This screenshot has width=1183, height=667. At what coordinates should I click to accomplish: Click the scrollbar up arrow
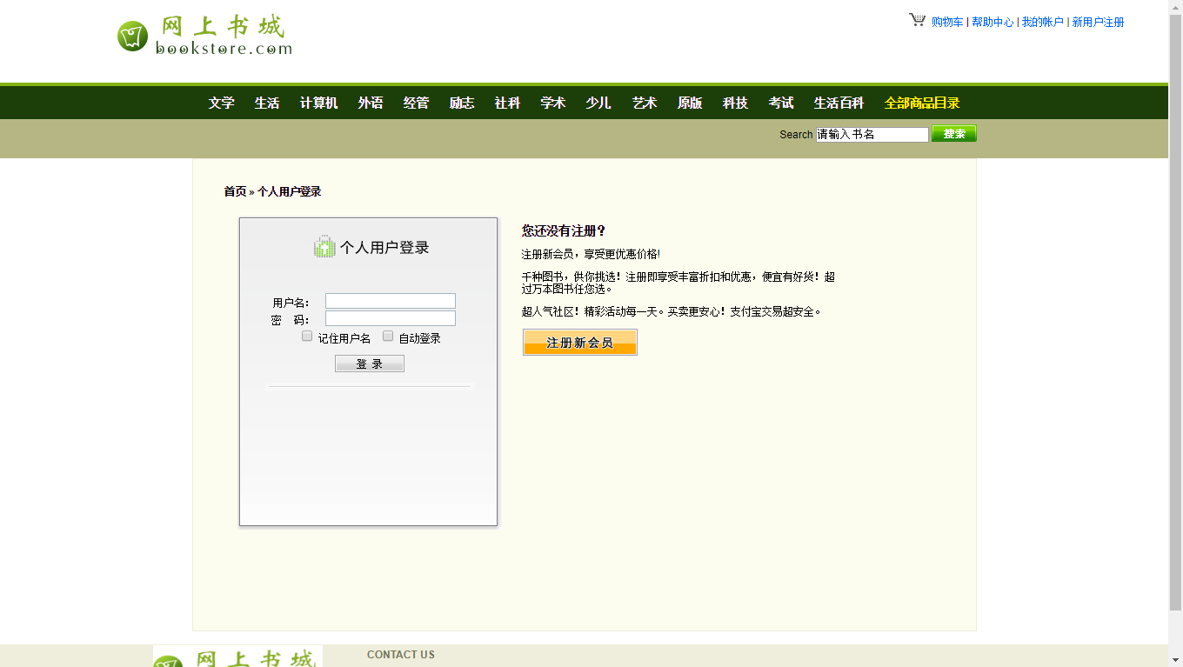[1175, 7]
